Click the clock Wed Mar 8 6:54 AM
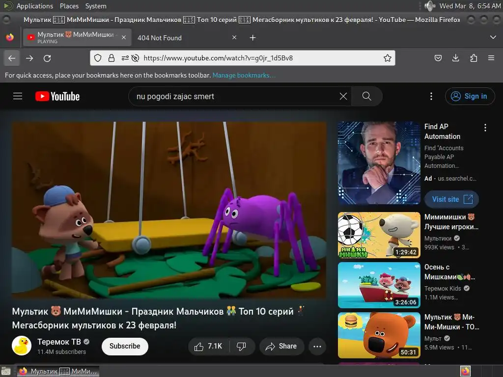The image size is (503, 377). [x=470, y=6]
